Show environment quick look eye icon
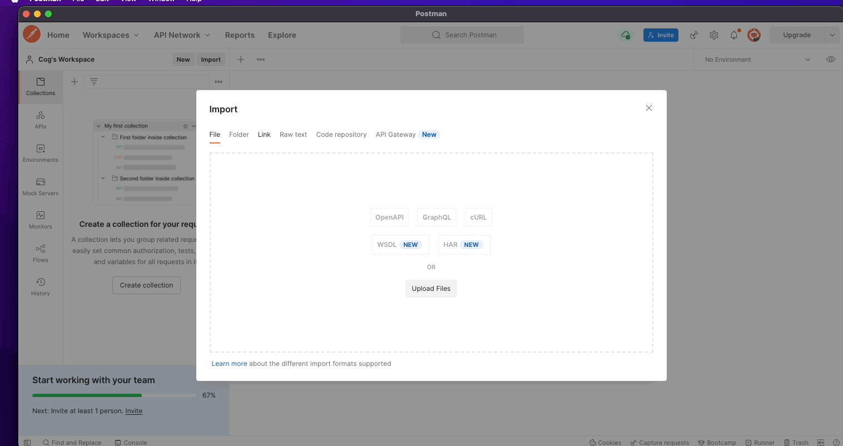 (831, 59)
